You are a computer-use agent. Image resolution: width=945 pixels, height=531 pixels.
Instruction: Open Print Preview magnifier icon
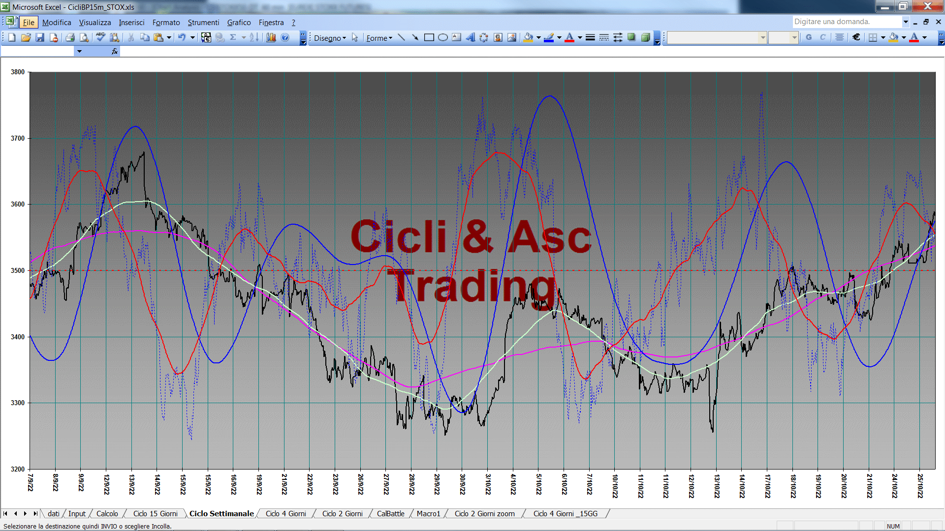[x=84, y=37]
